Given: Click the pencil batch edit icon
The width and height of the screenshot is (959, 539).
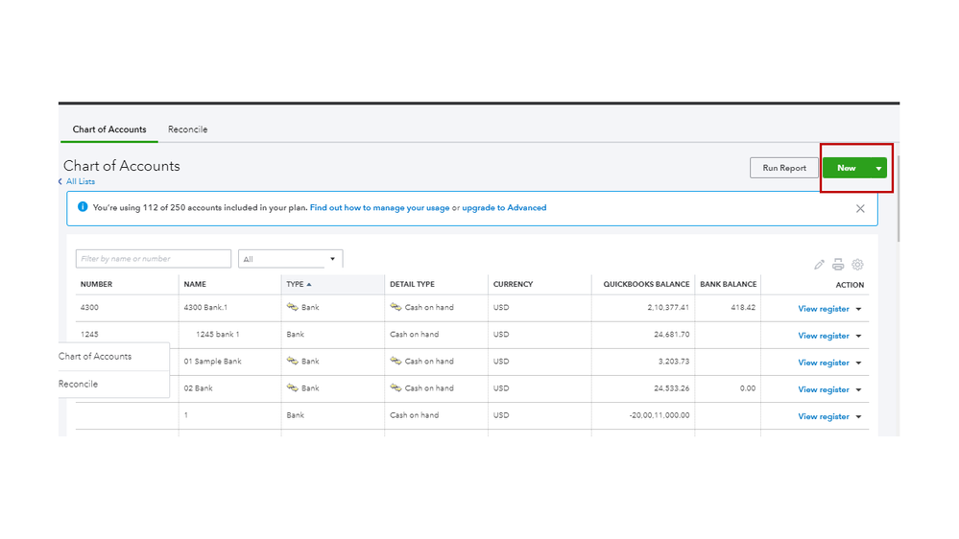Looking at the screenshot, I should [819, 265].
